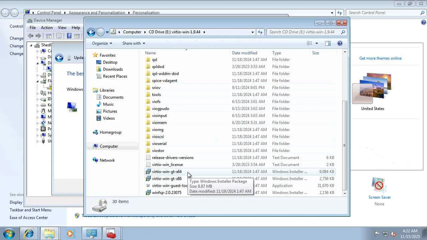
Task: Click Appearance and Personalization breadcrumb
Action: click(97, 13)
